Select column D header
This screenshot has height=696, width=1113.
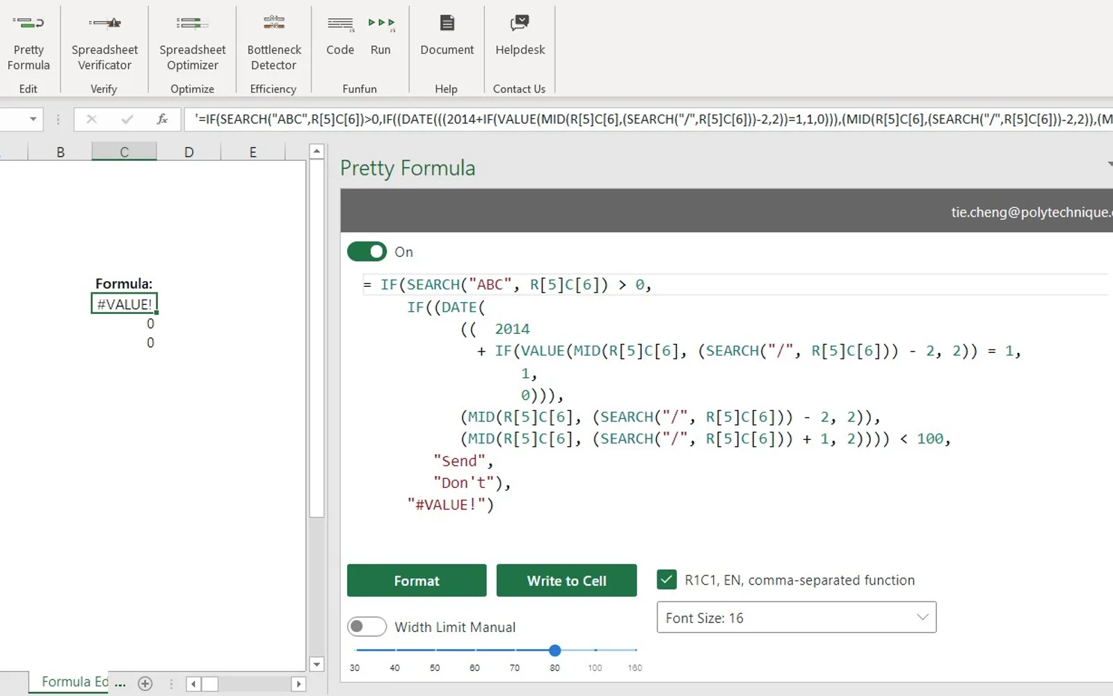point(189,152)
